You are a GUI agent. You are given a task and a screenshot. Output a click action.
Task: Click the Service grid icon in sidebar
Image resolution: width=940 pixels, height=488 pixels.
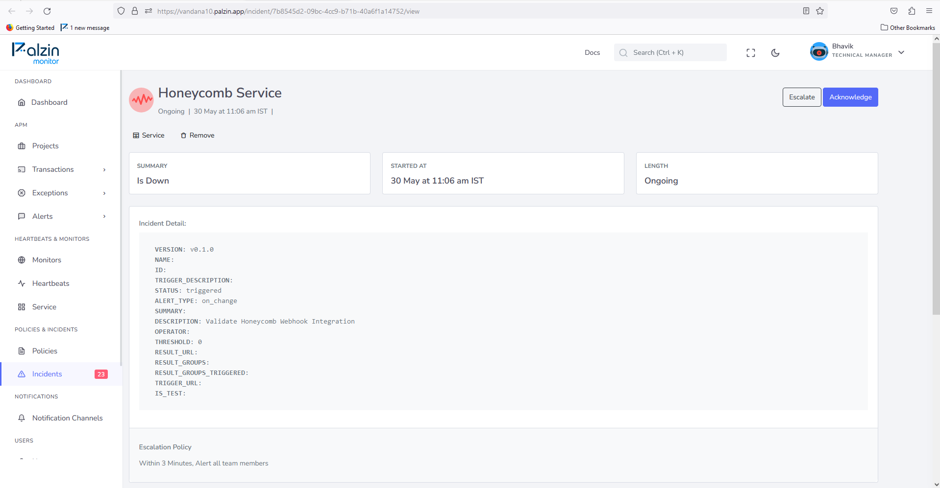click(x=22, y=307)
